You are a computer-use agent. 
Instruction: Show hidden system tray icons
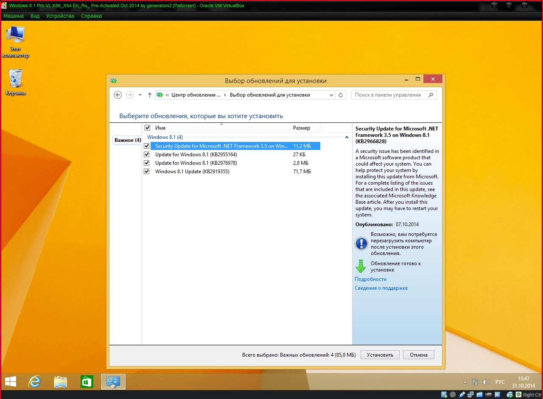coord(465,382)
